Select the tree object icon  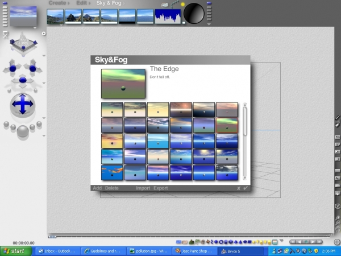(197, 242)
